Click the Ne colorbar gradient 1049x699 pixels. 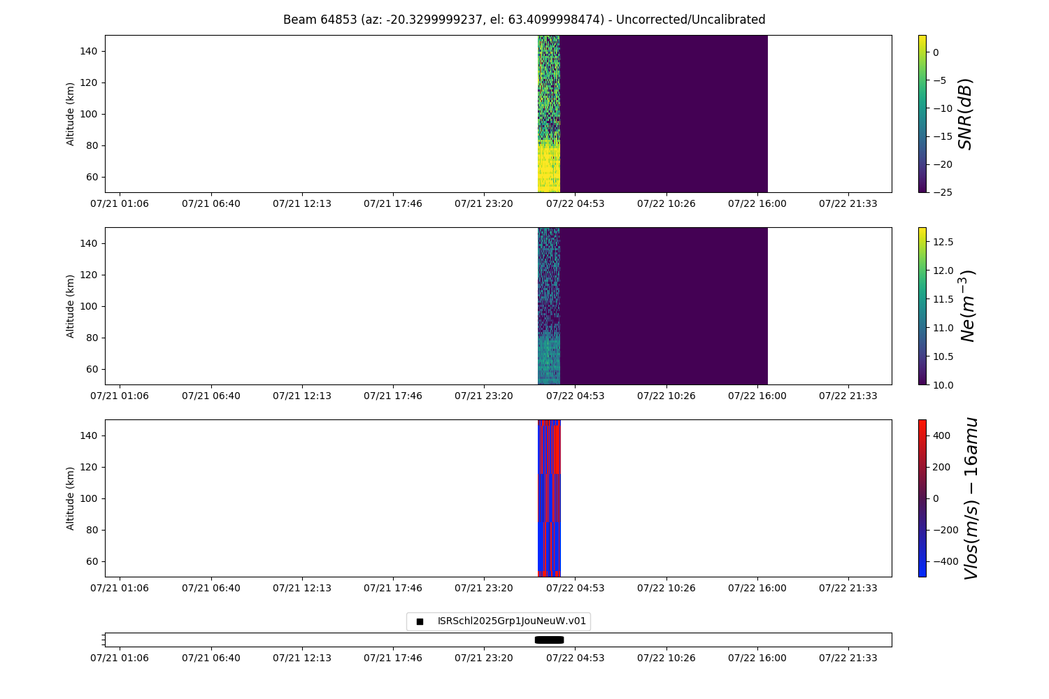pyautogui.click(x=922, y=305)
